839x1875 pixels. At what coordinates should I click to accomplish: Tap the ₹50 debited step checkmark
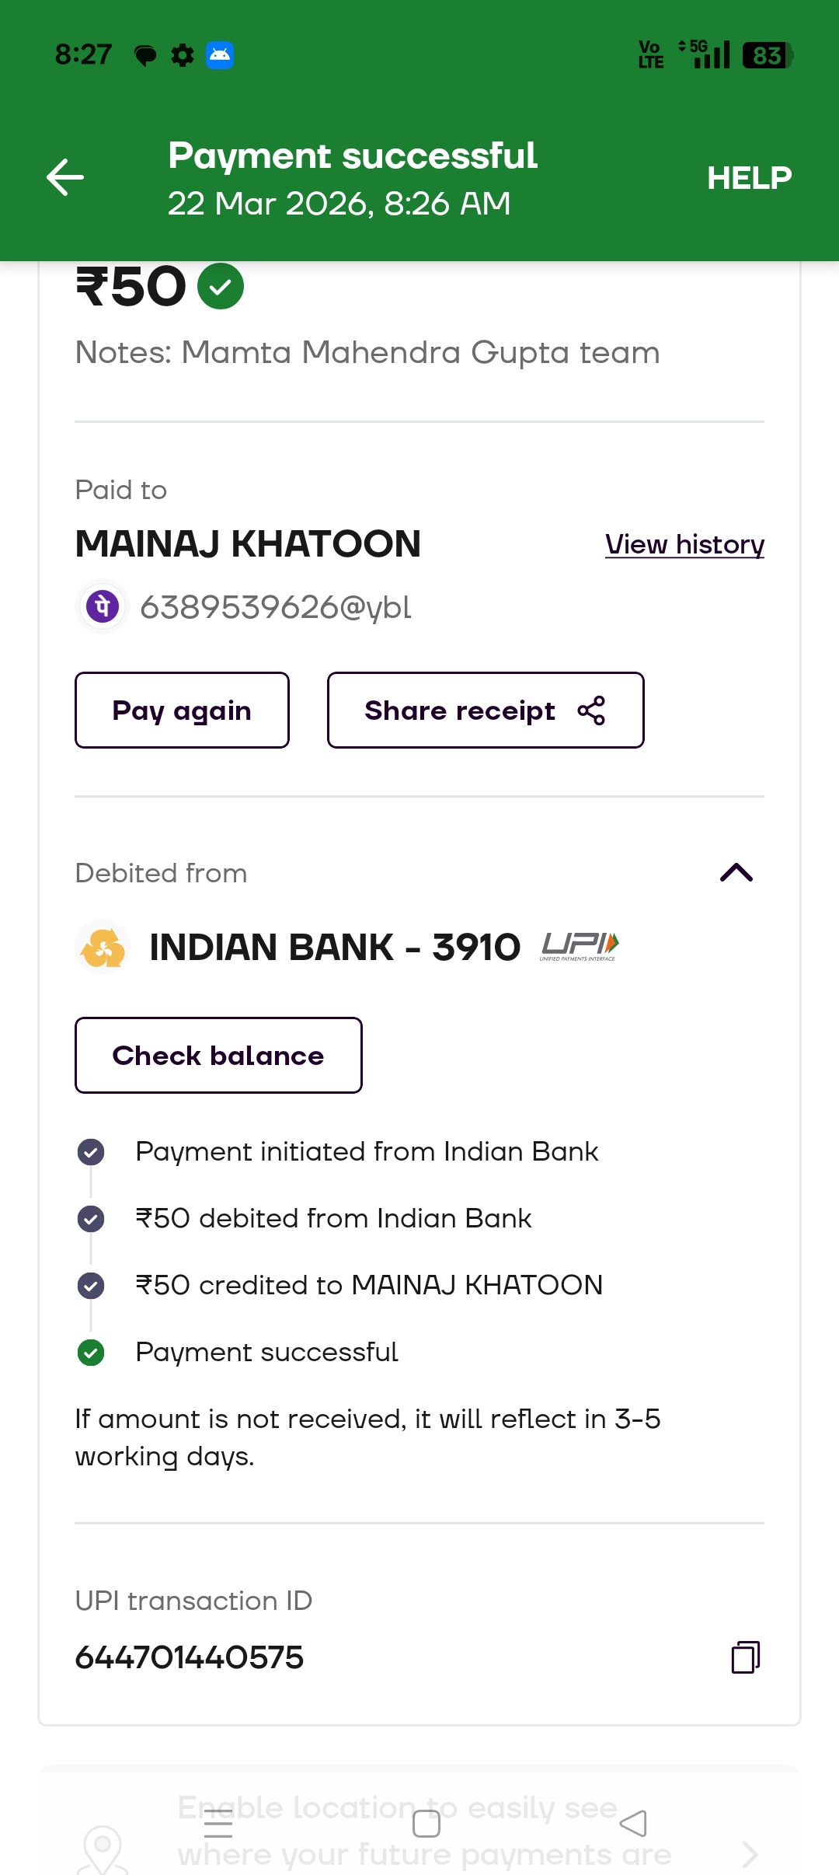click(x=91, y=1218)
